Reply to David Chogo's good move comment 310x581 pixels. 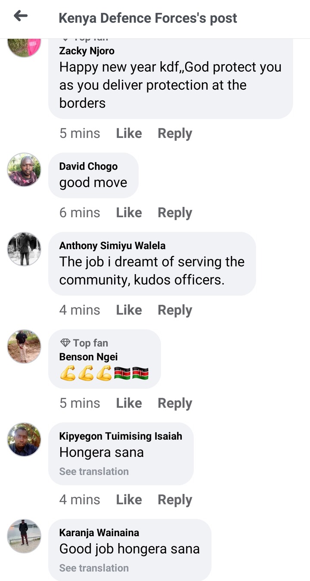pyautogui.click(x=175, y=212)
